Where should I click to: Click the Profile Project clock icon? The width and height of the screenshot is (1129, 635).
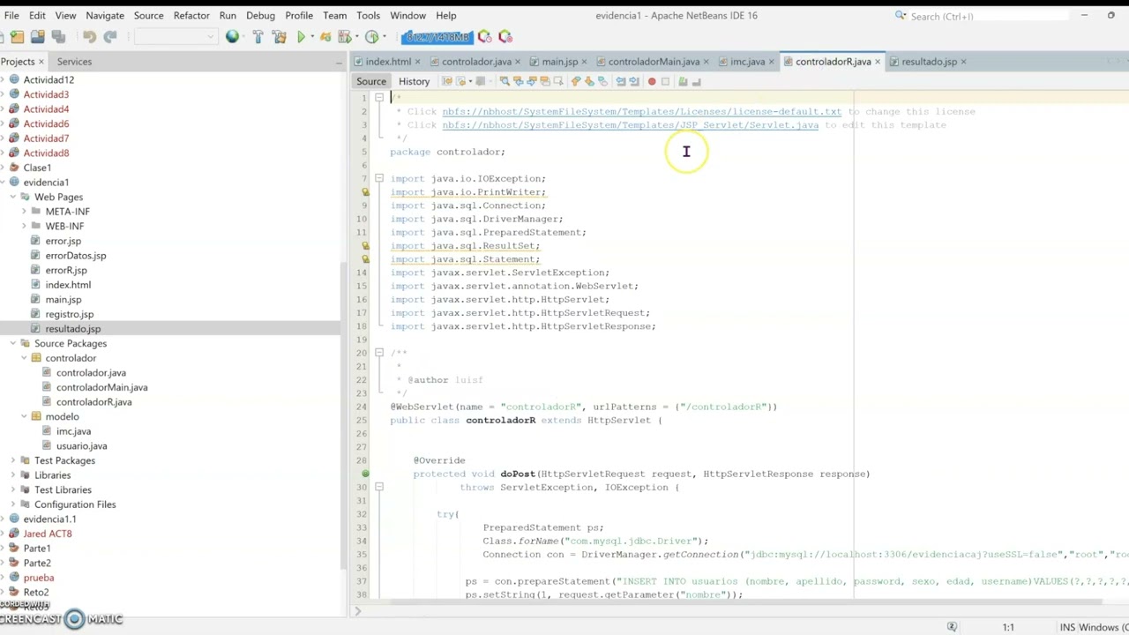[372, 37]
